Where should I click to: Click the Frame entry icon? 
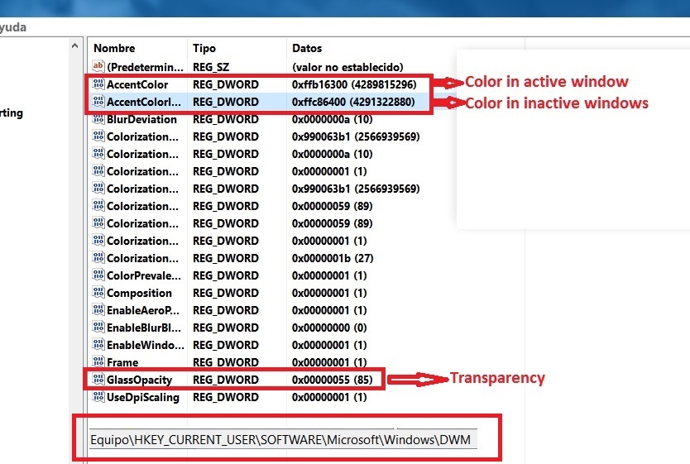point(98,362)
